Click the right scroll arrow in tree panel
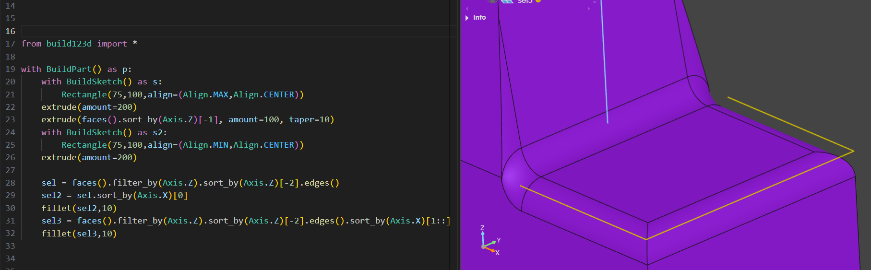 coord(589,9)
